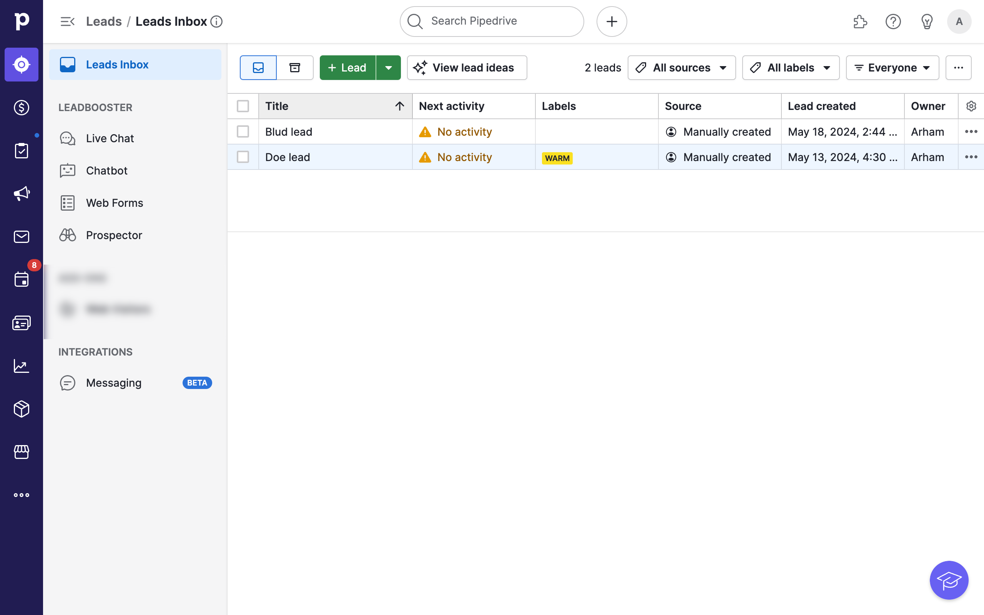Click the Leads breadcrumb link
This screenshot has height=615, width=984.
pos(104,22)
